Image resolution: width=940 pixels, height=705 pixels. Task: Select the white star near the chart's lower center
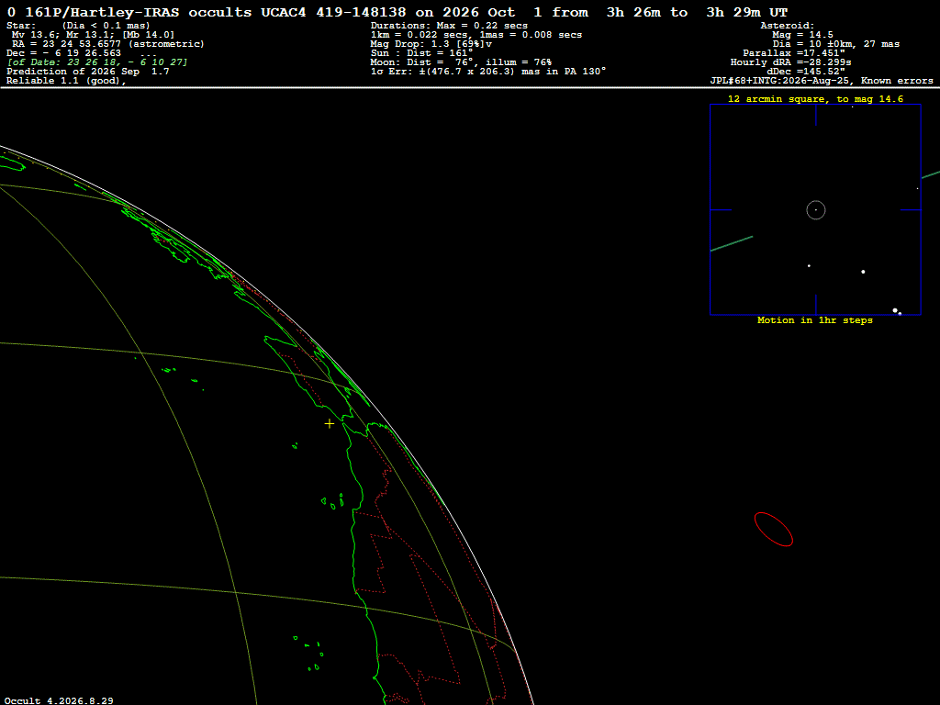863,272
